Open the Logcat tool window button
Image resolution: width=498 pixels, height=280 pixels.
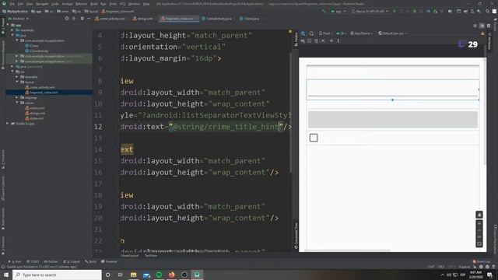tap(72, 261)
